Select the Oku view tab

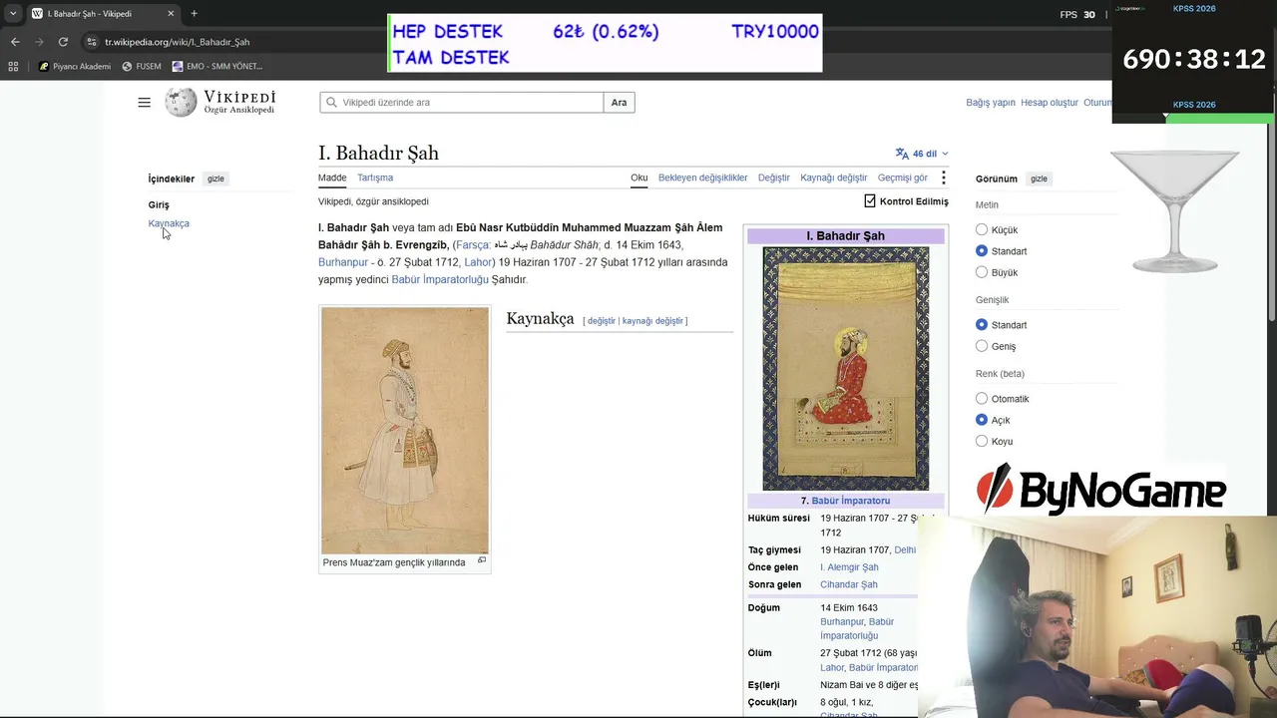coord(639,178)
